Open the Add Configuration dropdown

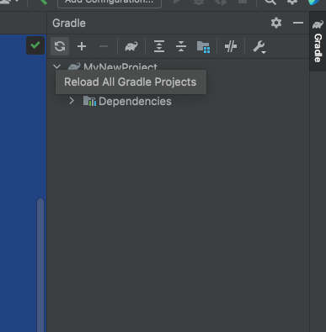click(x=110, y=3)
